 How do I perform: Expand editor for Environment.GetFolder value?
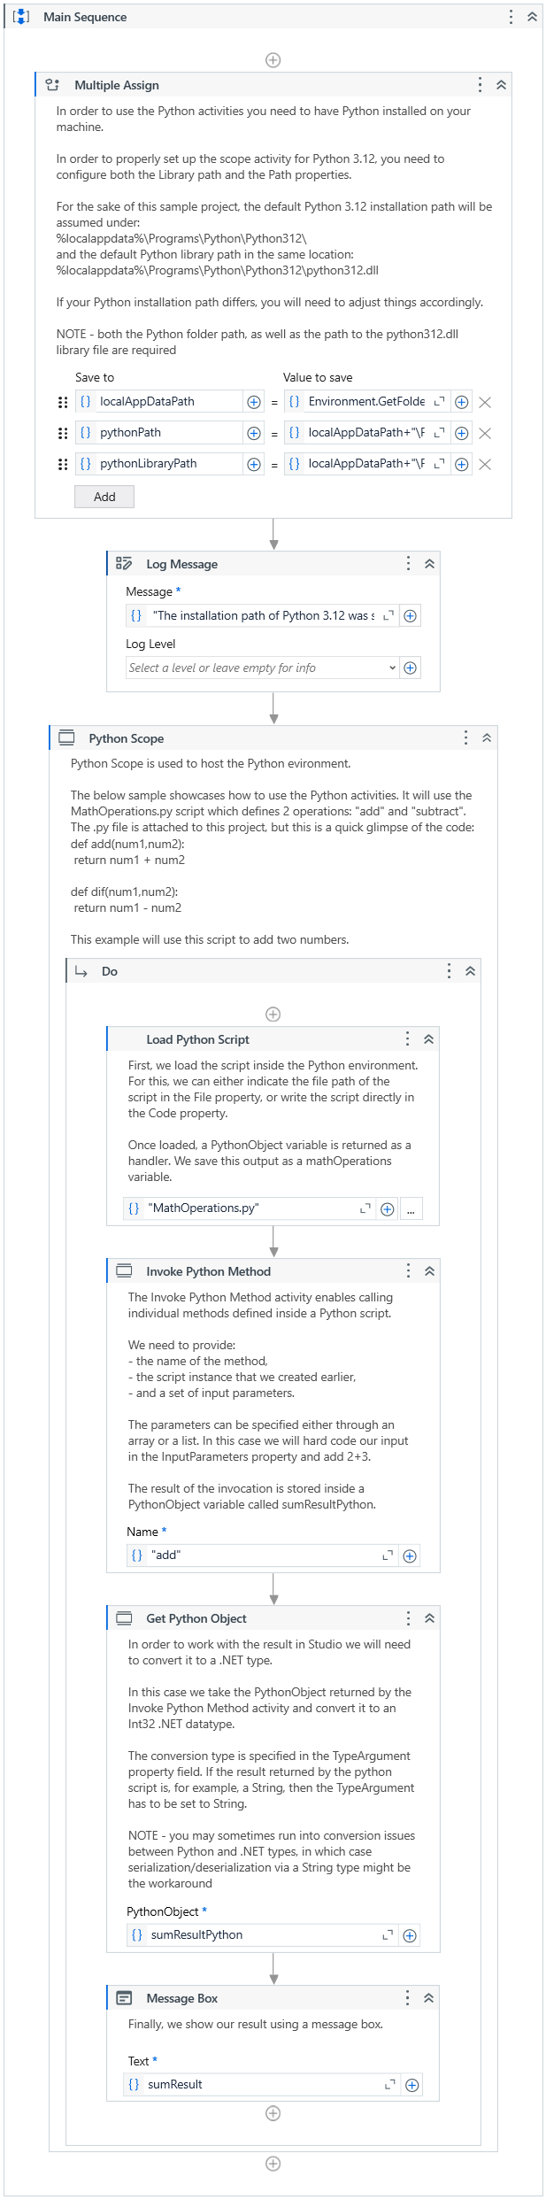[x=439, y=402]
